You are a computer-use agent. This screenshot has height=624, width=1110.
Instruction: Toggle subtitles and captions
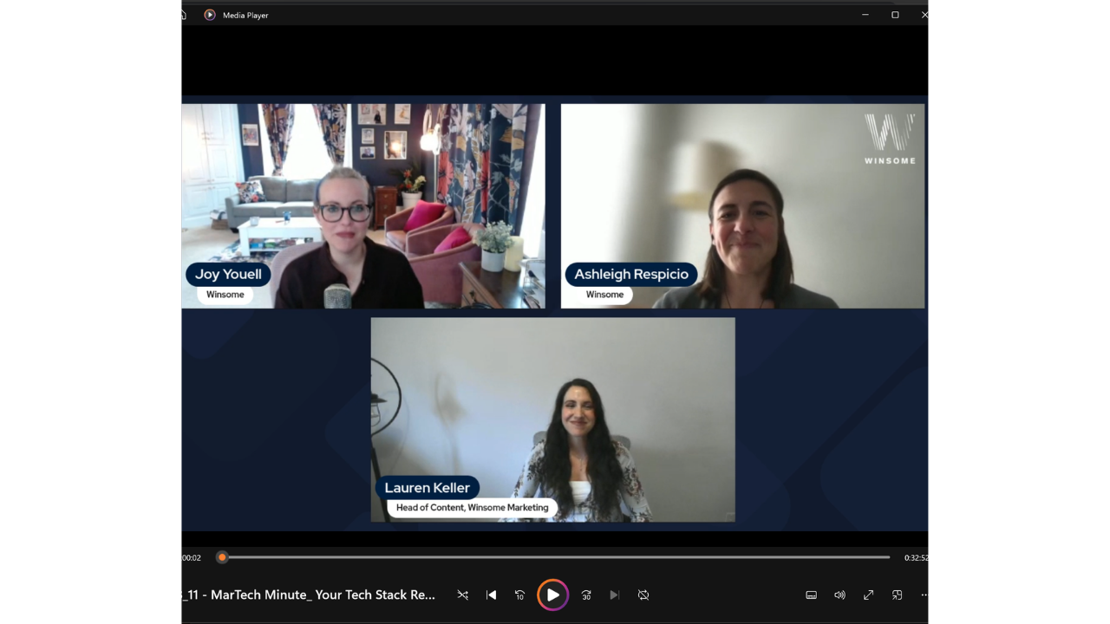pyautogui.click(x=811, y=595)
